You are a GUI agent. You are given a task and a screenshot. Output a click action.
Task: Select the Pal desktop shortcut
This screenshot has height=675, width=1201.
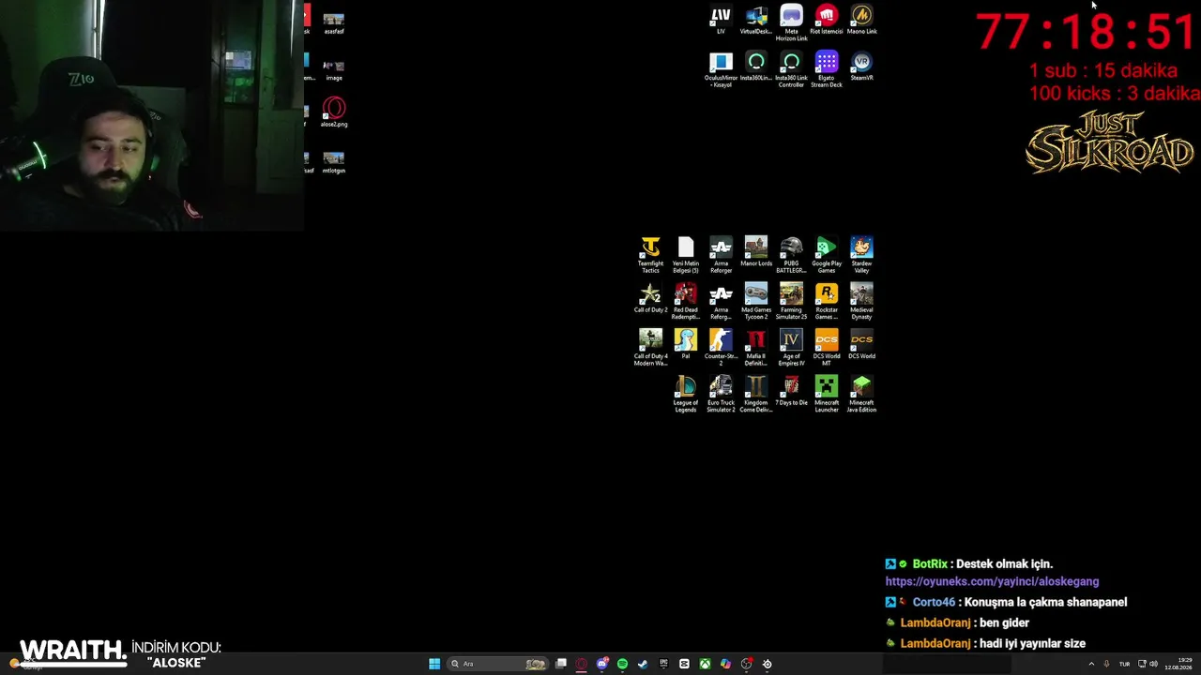pos(686,344)
